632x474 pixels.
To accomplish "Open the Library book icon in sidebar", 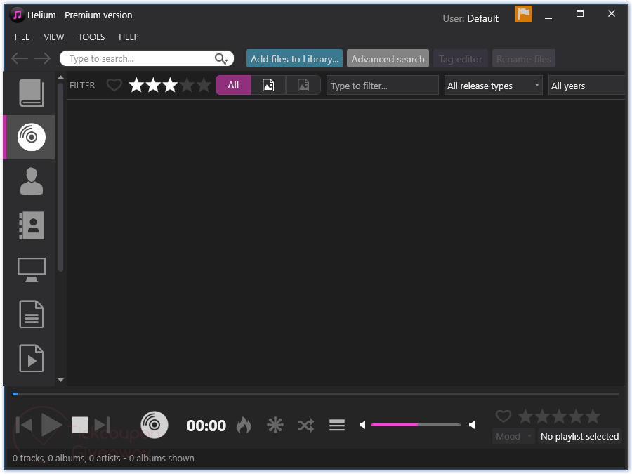I will (x=32, y=93).
